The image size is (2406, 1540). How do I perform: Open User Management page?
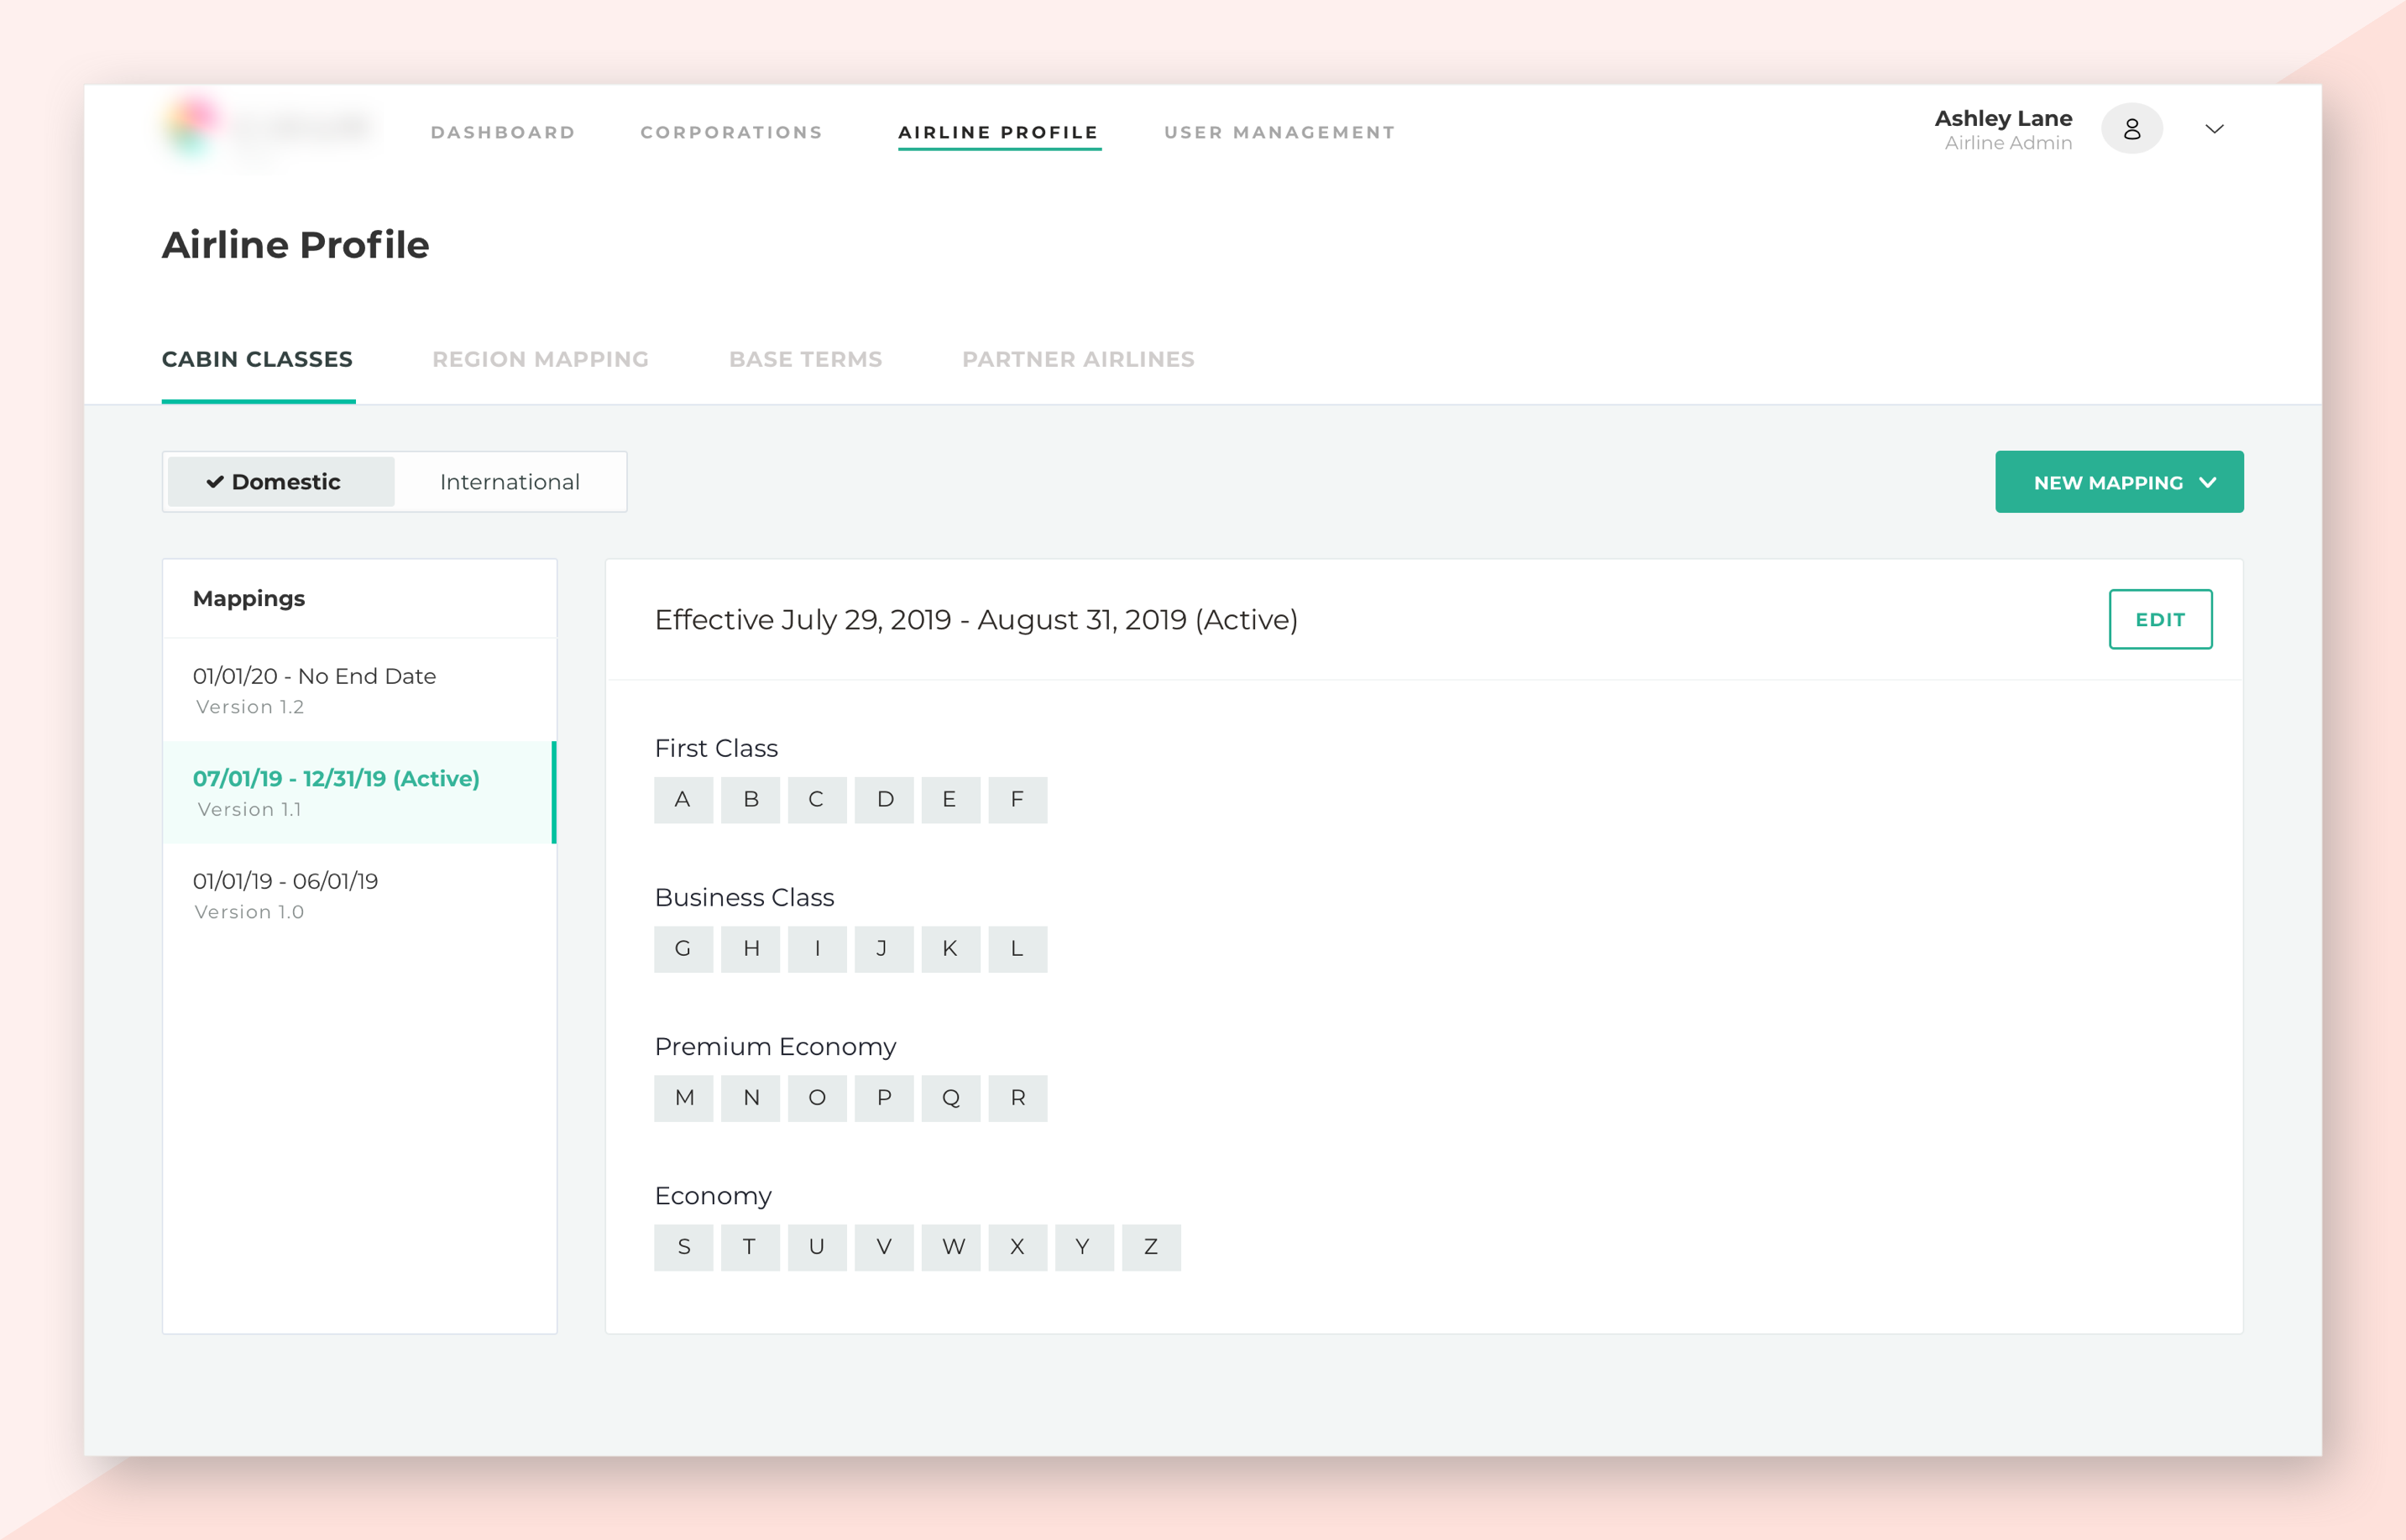click(x=1279, y=132)
